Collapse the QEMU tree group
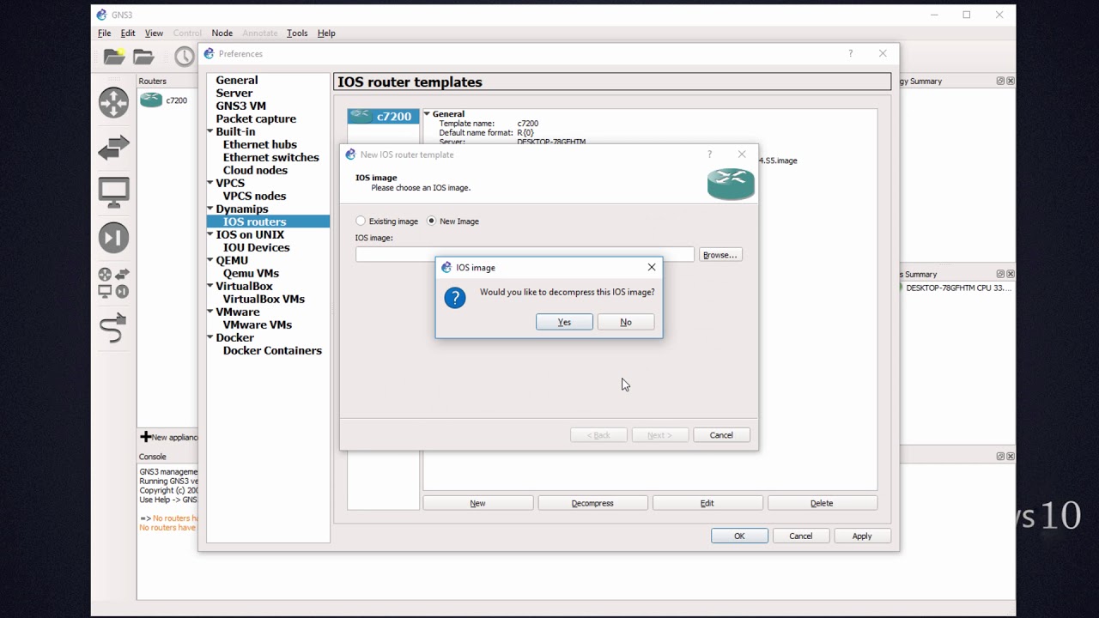 pos(210,260)
